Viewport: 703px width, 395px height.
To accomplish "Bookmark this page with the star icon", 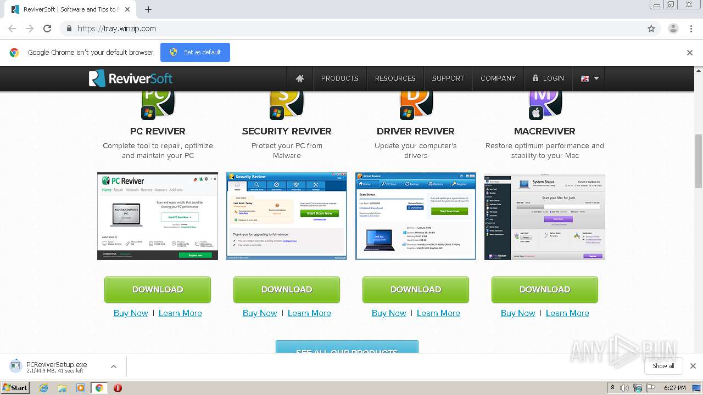I will pos(651,29).
